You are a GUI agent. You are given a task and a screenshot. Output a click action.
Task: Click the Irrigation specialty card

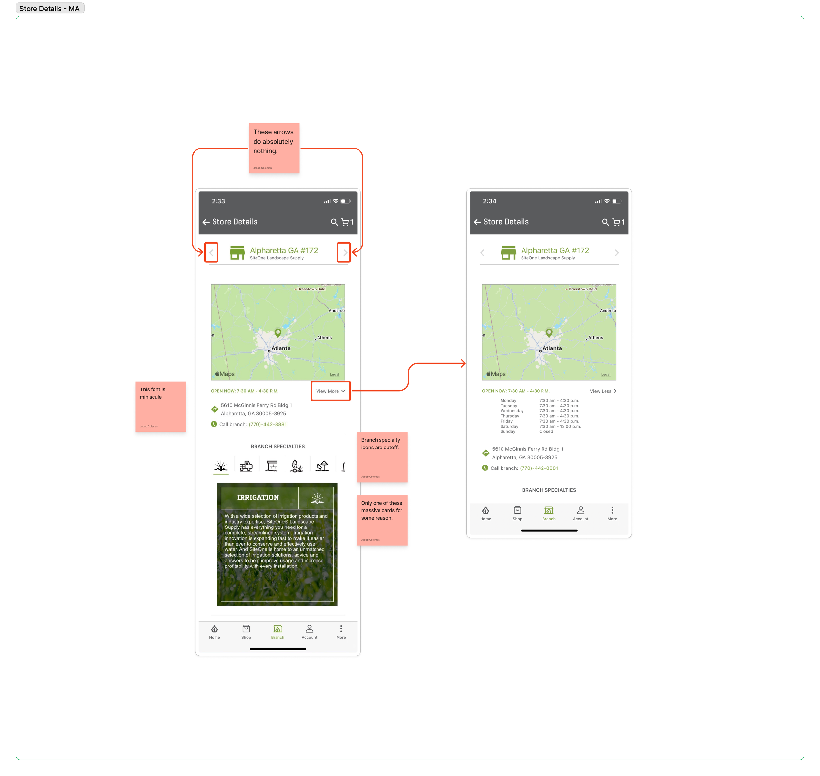277,544
